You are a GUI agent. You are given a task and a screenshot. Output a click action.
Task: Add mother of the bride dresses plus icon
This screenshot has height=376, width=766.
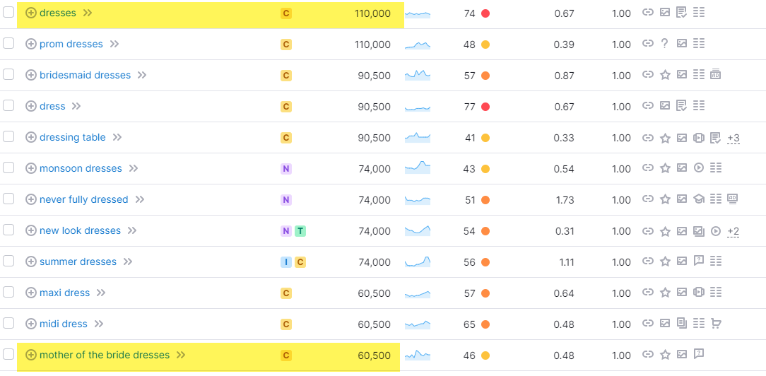click(31, 355)
